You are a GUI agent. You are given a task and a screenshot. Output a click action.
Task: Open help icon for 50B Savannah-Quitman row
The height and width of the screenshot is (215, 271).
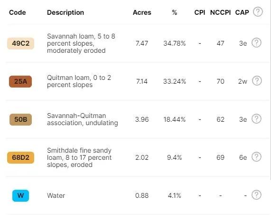(x=256, y=118)
